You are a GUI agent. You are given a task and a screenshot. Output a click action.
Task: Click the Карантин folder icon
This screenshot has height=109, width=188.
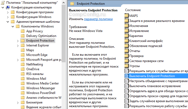click(x=126, y=36)
